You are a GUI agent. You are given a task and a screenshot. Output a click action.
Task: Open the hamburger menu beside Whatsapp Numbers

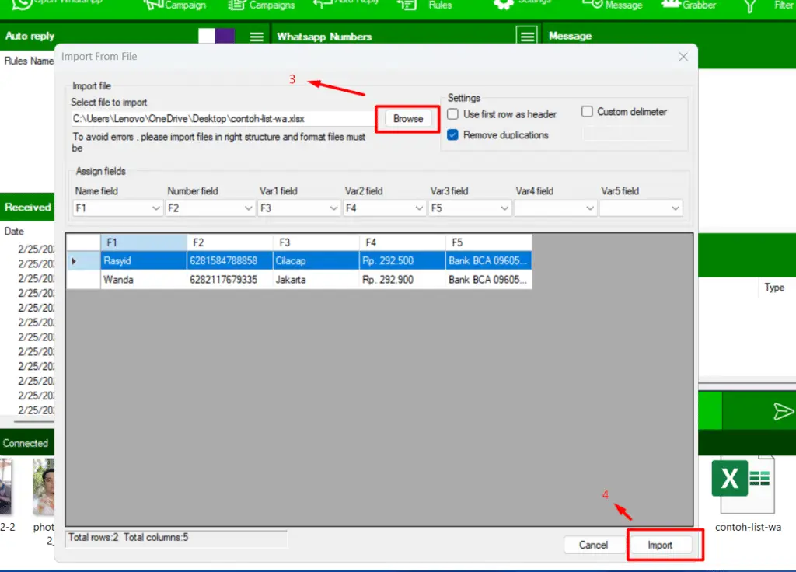click(x=525, y=36)
